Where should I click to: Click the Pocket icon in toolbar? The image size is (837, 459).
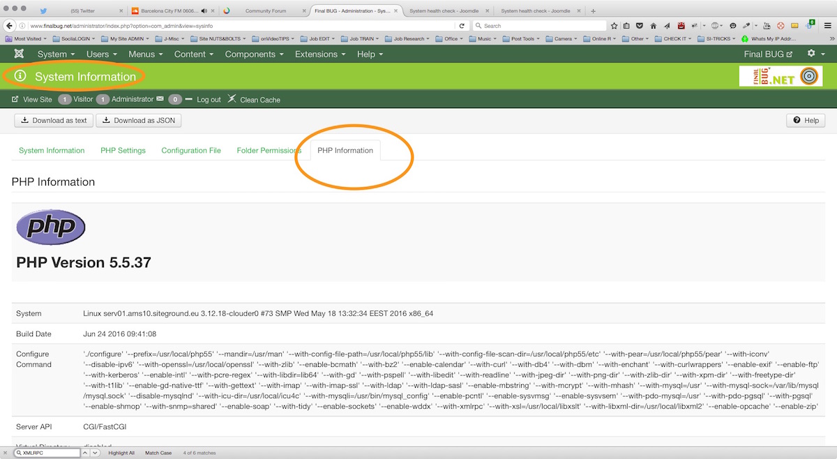click(x=640, y=26)
